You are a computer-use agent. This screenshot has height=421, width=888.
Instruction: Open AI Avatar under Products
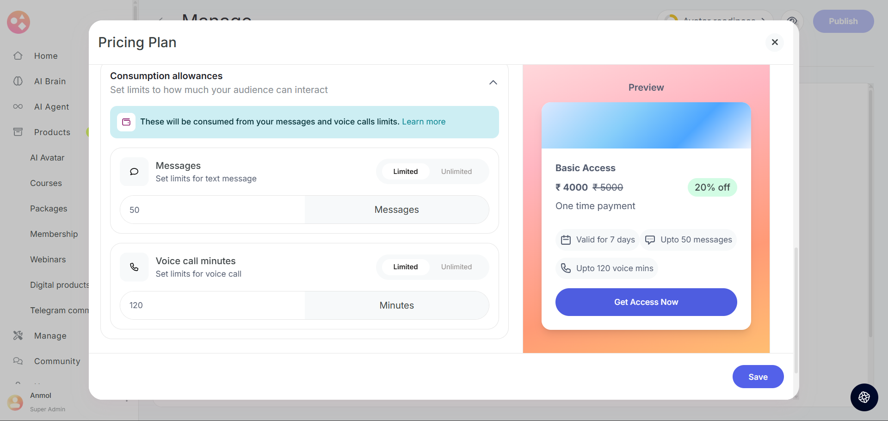[47, 158]
